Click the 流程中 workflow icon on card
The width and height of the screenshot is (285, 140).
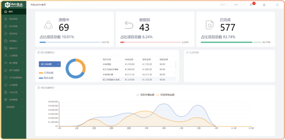tap(48, 25)
